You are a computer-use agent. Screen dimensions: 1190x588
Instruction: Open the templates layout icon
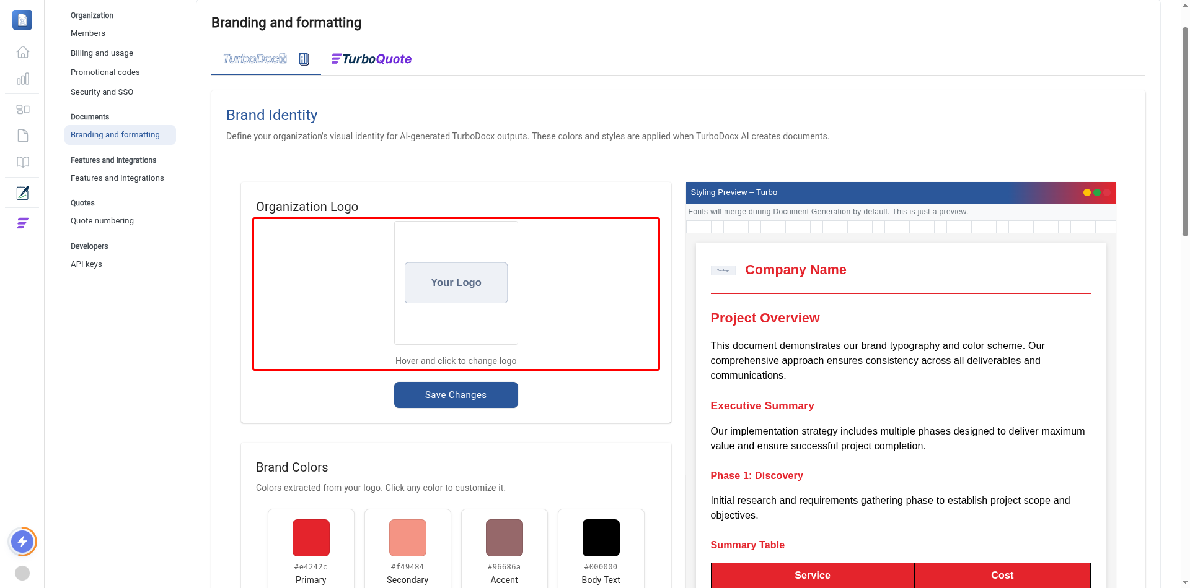23,109
